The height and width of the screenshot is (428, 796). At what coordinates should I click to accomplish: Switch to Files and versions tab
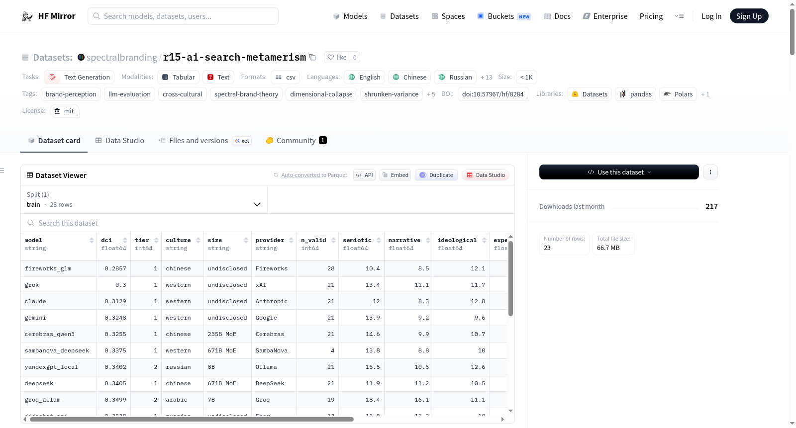(205, 141)
